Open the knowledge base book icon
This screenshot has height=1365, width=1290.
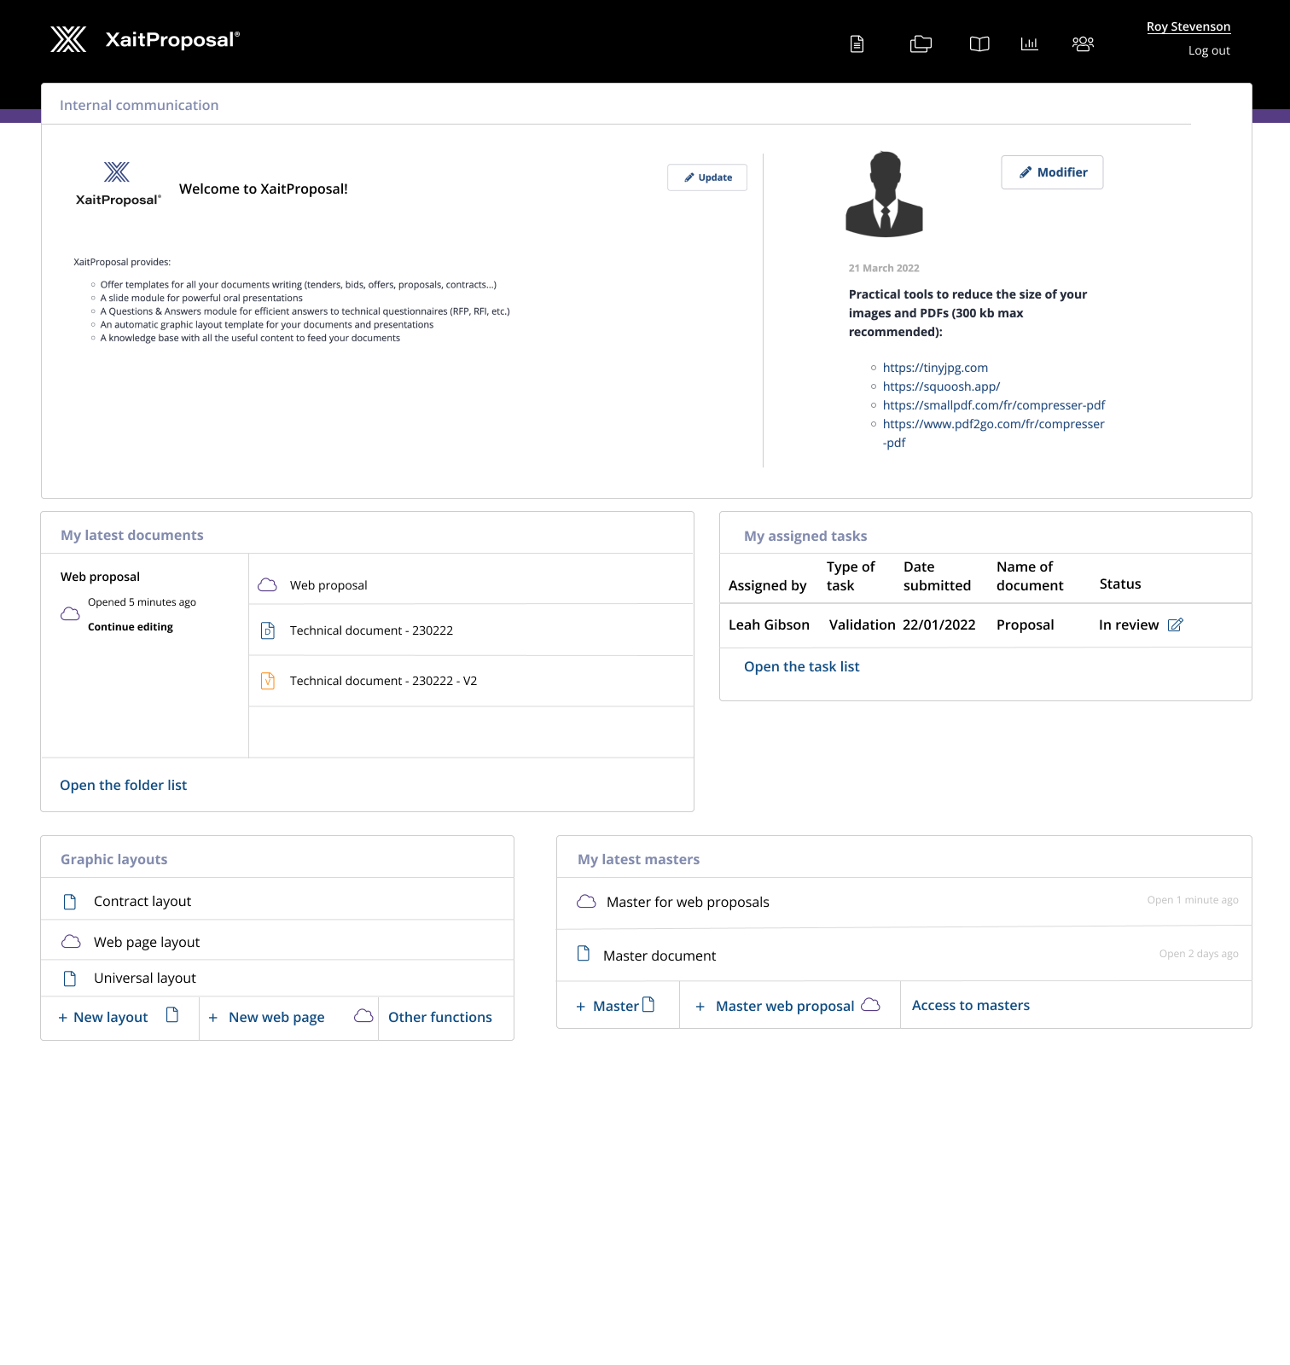pos(979,44)
